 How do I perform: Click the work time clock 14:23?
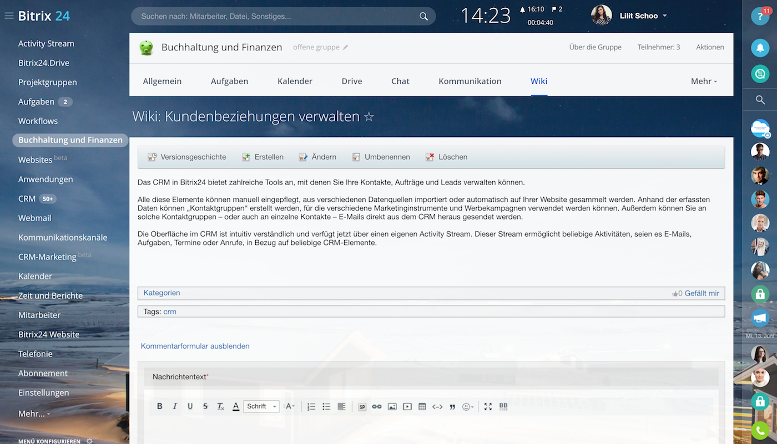click(x=486, y=16)
